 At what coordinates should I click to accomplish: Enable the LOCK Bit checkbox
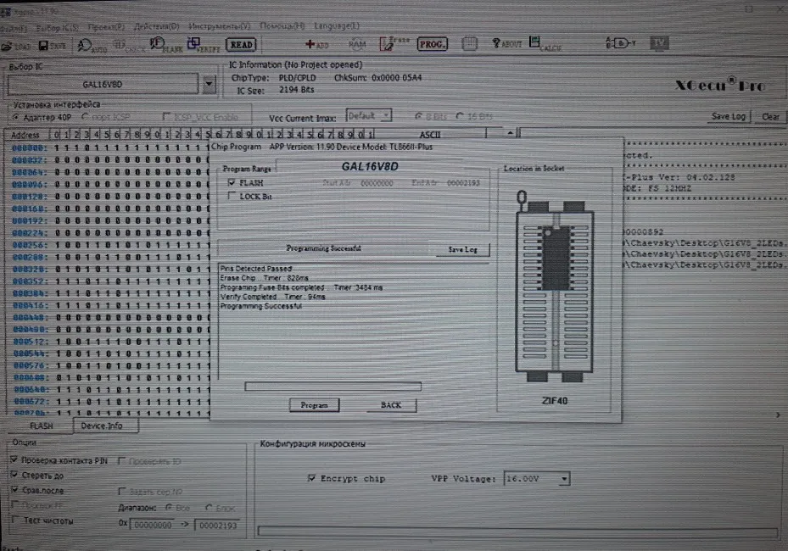[x=232, y=196]
